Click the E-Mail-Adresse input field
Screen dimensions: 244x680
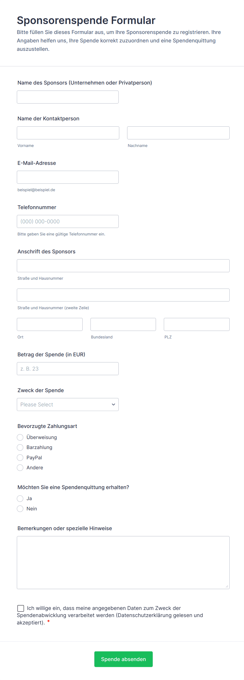[x=68, y=177]
